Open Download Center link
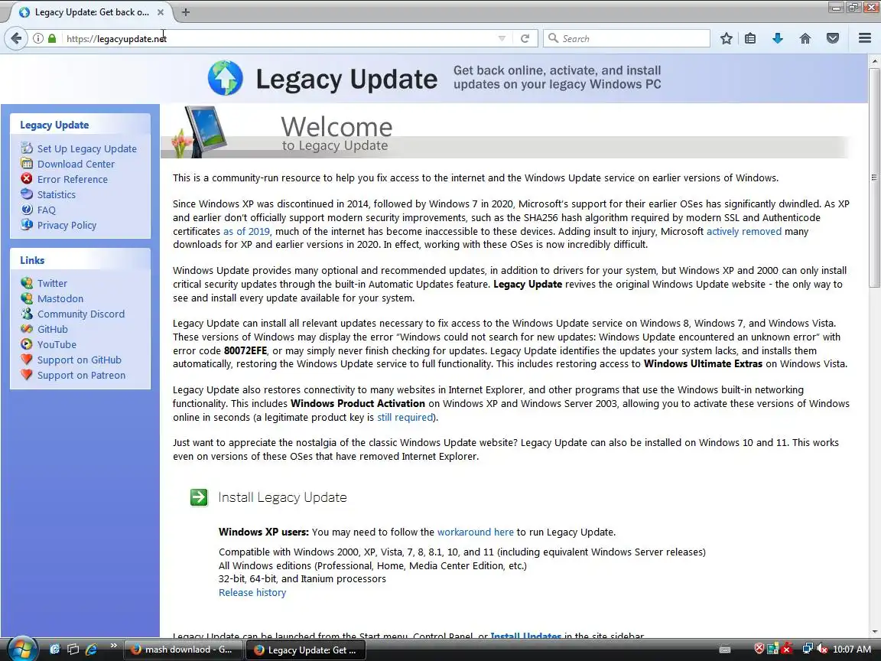Viewport: 881px width, 661px height. [x=76, y=164]
